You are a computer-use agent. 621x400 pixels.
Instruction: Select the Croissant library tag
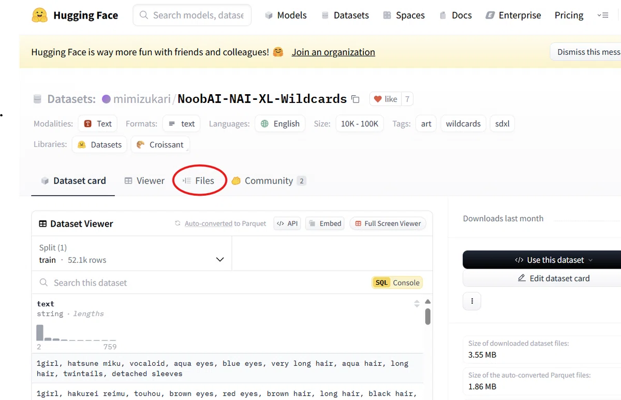[x=160, y=145]
